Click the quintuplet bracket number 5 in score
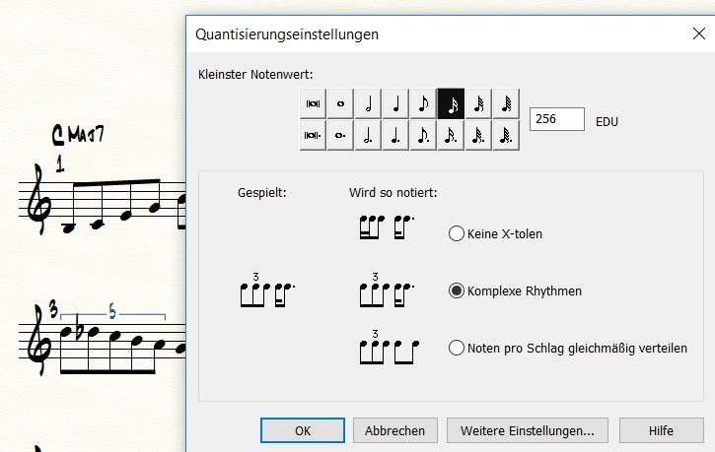This screenshot has width=715, height=452. (112, 312)
